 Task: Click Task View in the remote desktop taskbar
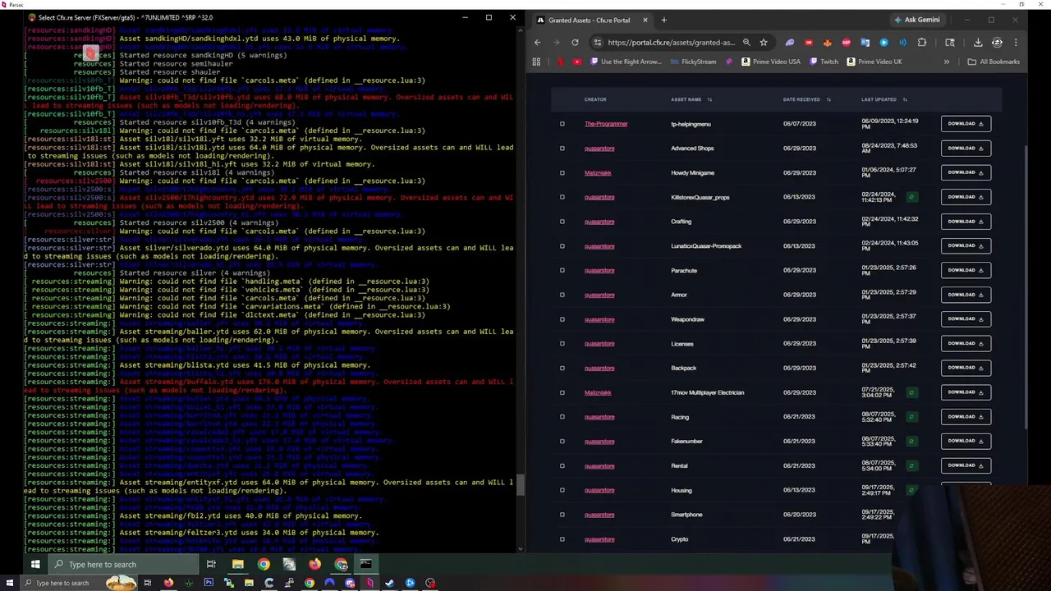[211, 564]
